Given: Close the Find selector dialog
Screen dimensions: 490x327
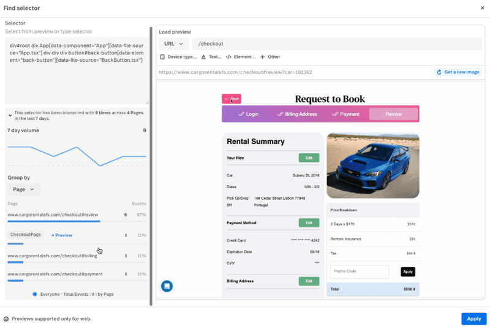Looking at the screenshot, I should (x=482, y=7).
